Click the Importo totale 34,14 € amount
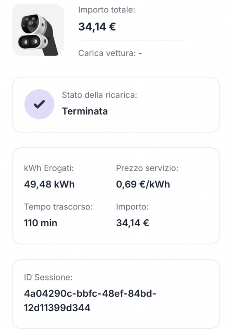Screen dimensions: 232x331 pos(97,27)
